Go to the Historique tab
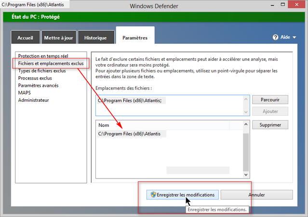Screen dimensions: 308x217 click(95, 38)
